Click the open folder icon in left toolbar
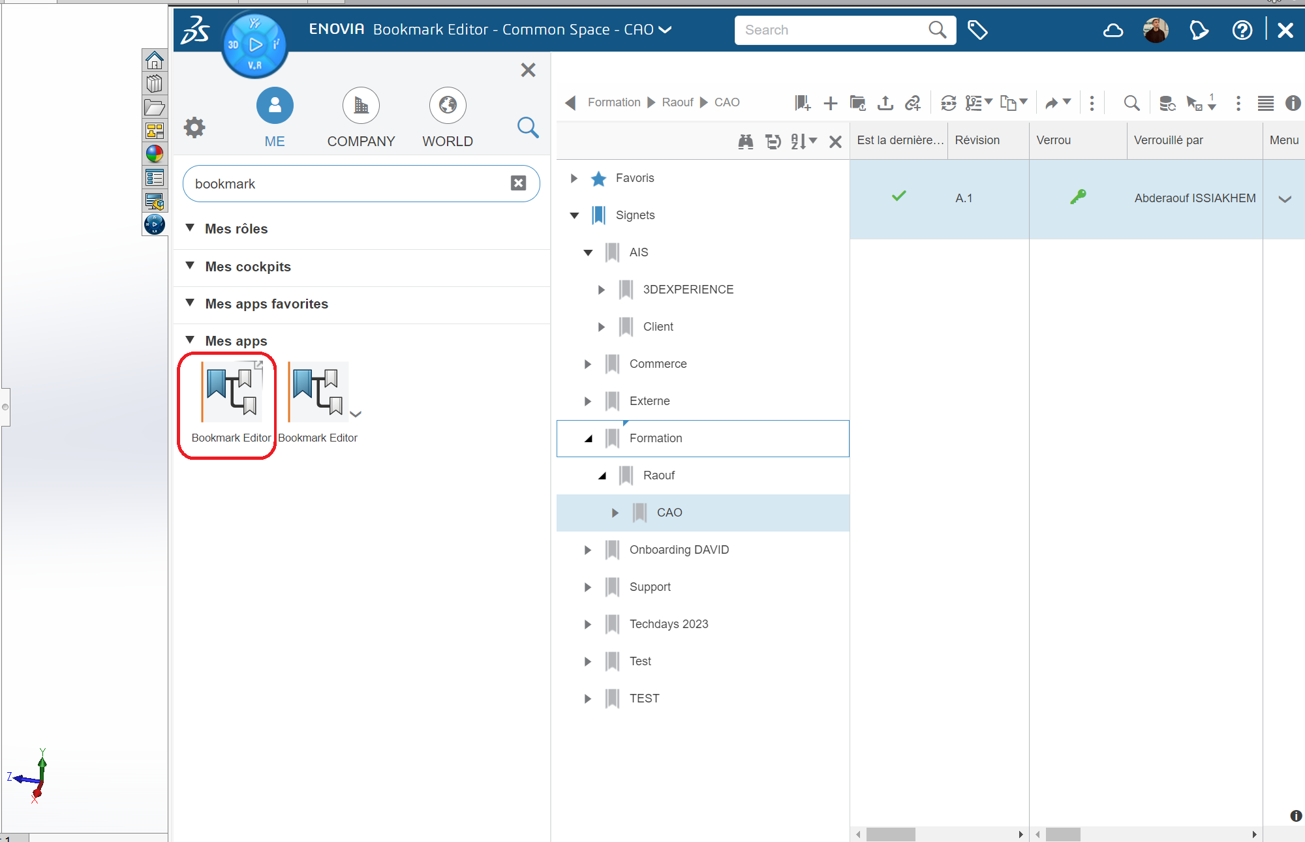Viewport: 1305px width, 842px height. tap(155, 107)
